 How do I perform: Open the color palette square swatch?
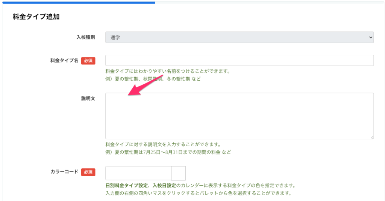pyautogui.click(x=178, y=173)
